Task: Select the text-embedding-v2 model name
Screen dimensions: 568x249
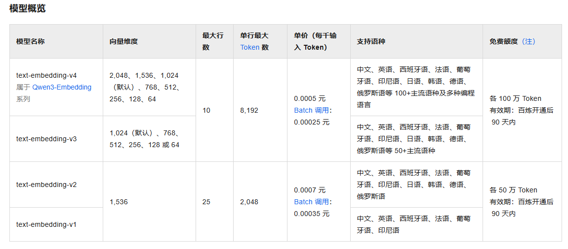Action: [46, 185]
